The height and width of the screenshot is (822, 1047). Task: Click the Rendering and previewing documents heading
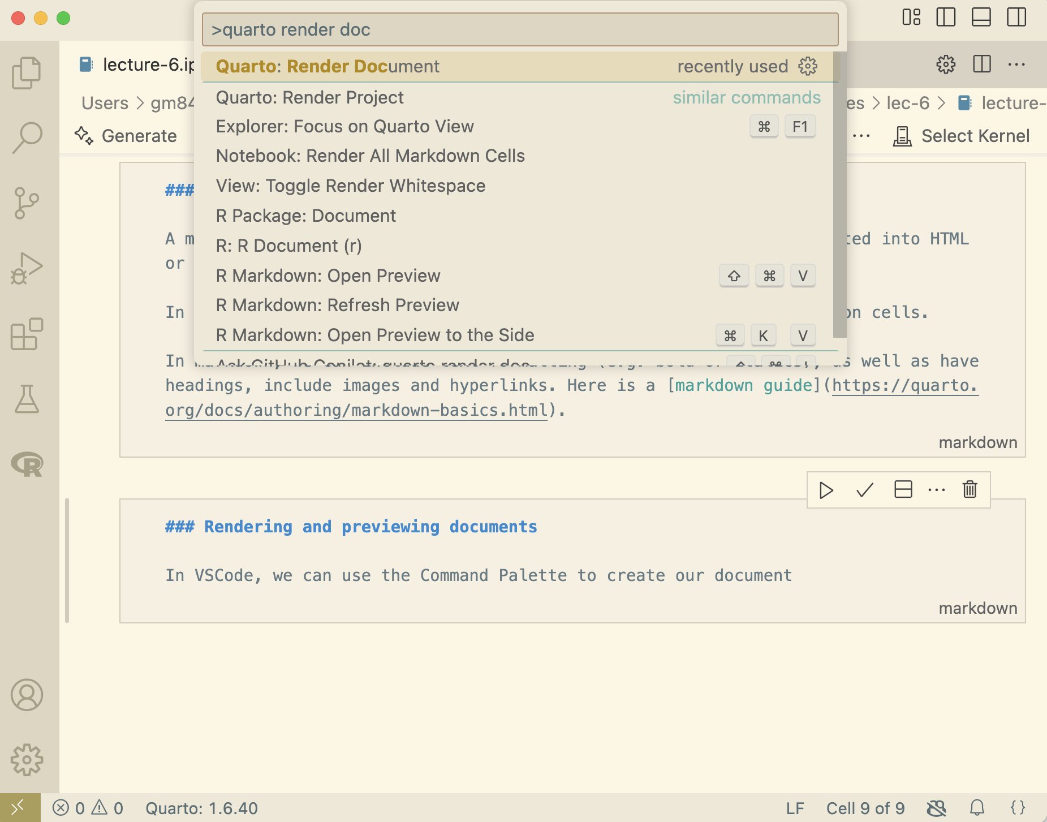(370, 527)
